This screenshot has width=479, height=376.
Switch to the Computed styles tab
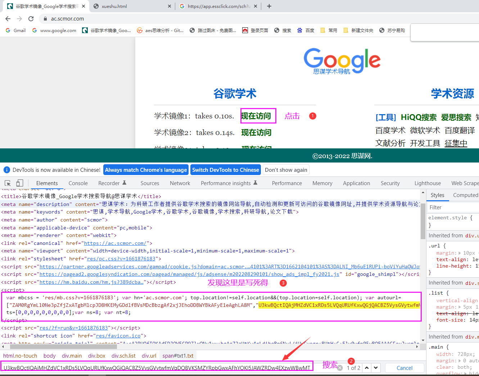pos(466,195)
